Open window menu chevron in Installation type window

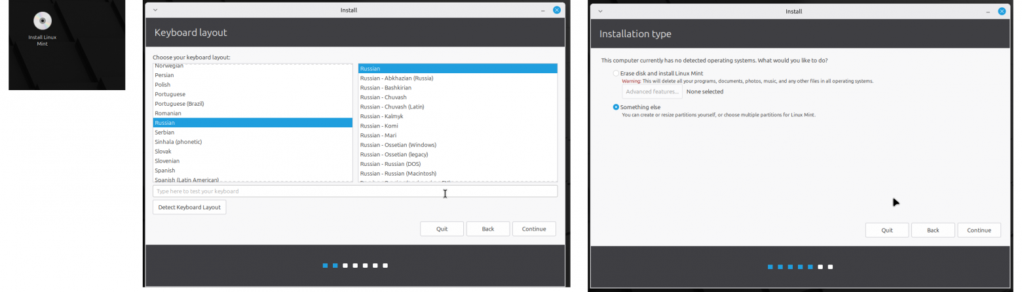(x=600, y=11)
